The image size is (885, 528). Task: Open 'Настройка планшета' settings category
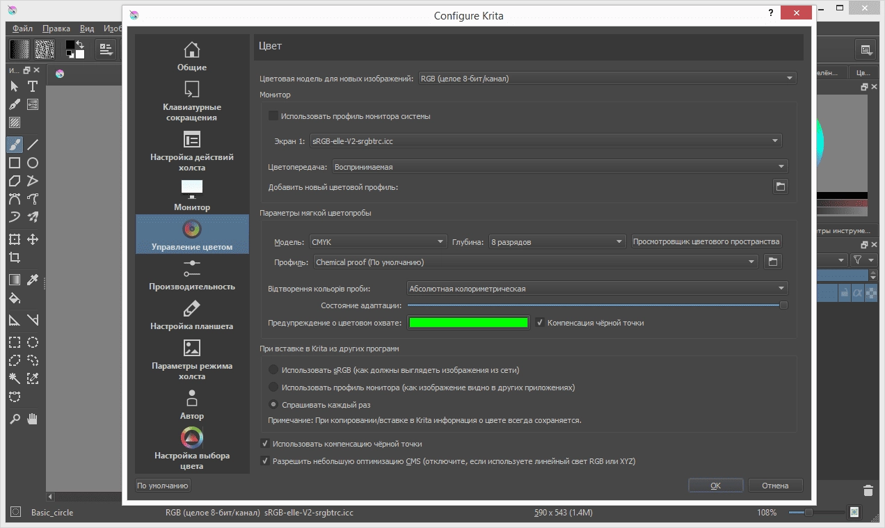point(192,314)
